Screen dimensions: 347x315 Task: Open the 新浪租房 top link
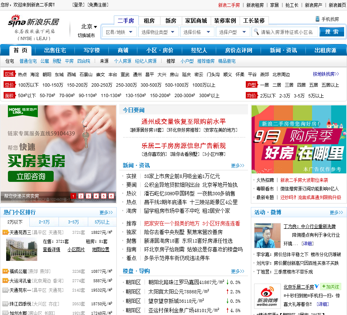pyautogui.click(x=255, y=5)
